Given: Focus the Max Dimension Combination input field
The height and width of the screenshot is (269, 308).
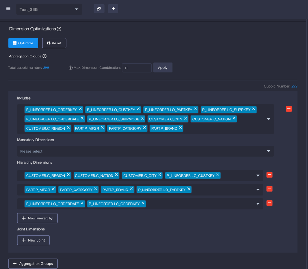Looking at the screenshot, I should tap(136, 68).
